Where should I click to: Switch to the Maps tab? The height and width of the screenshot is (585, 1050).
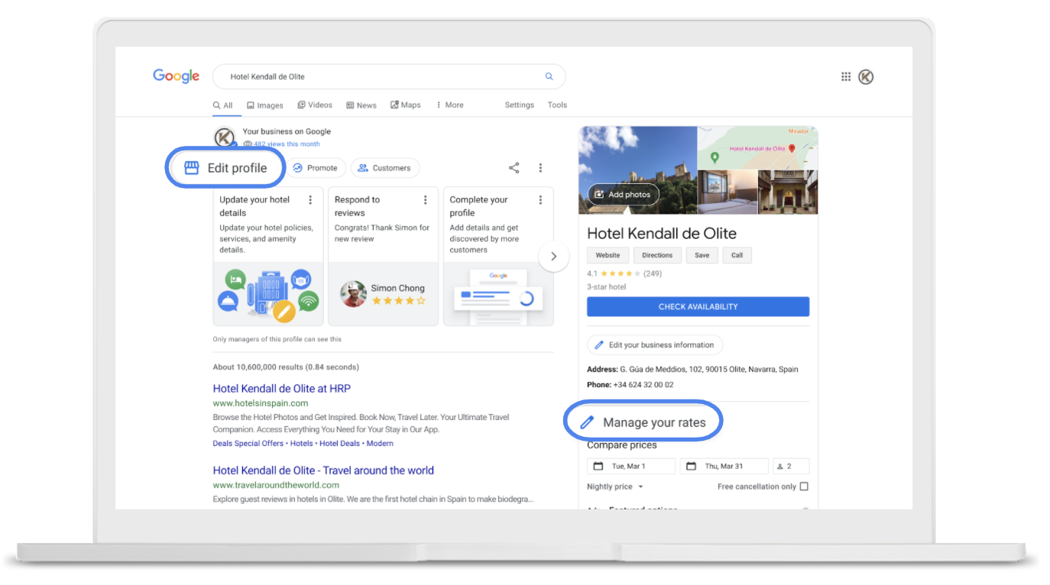(x=405, y=105)
